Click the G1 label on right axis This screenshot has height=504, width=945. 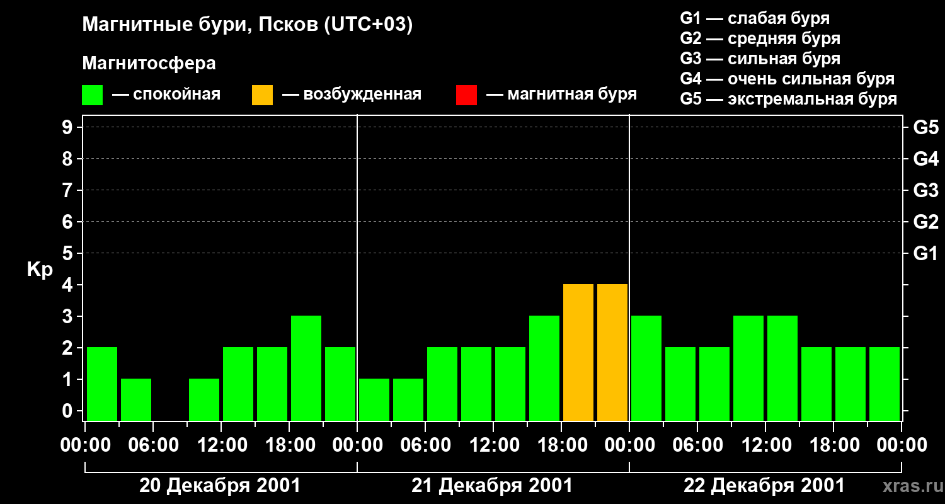[925, 253]
